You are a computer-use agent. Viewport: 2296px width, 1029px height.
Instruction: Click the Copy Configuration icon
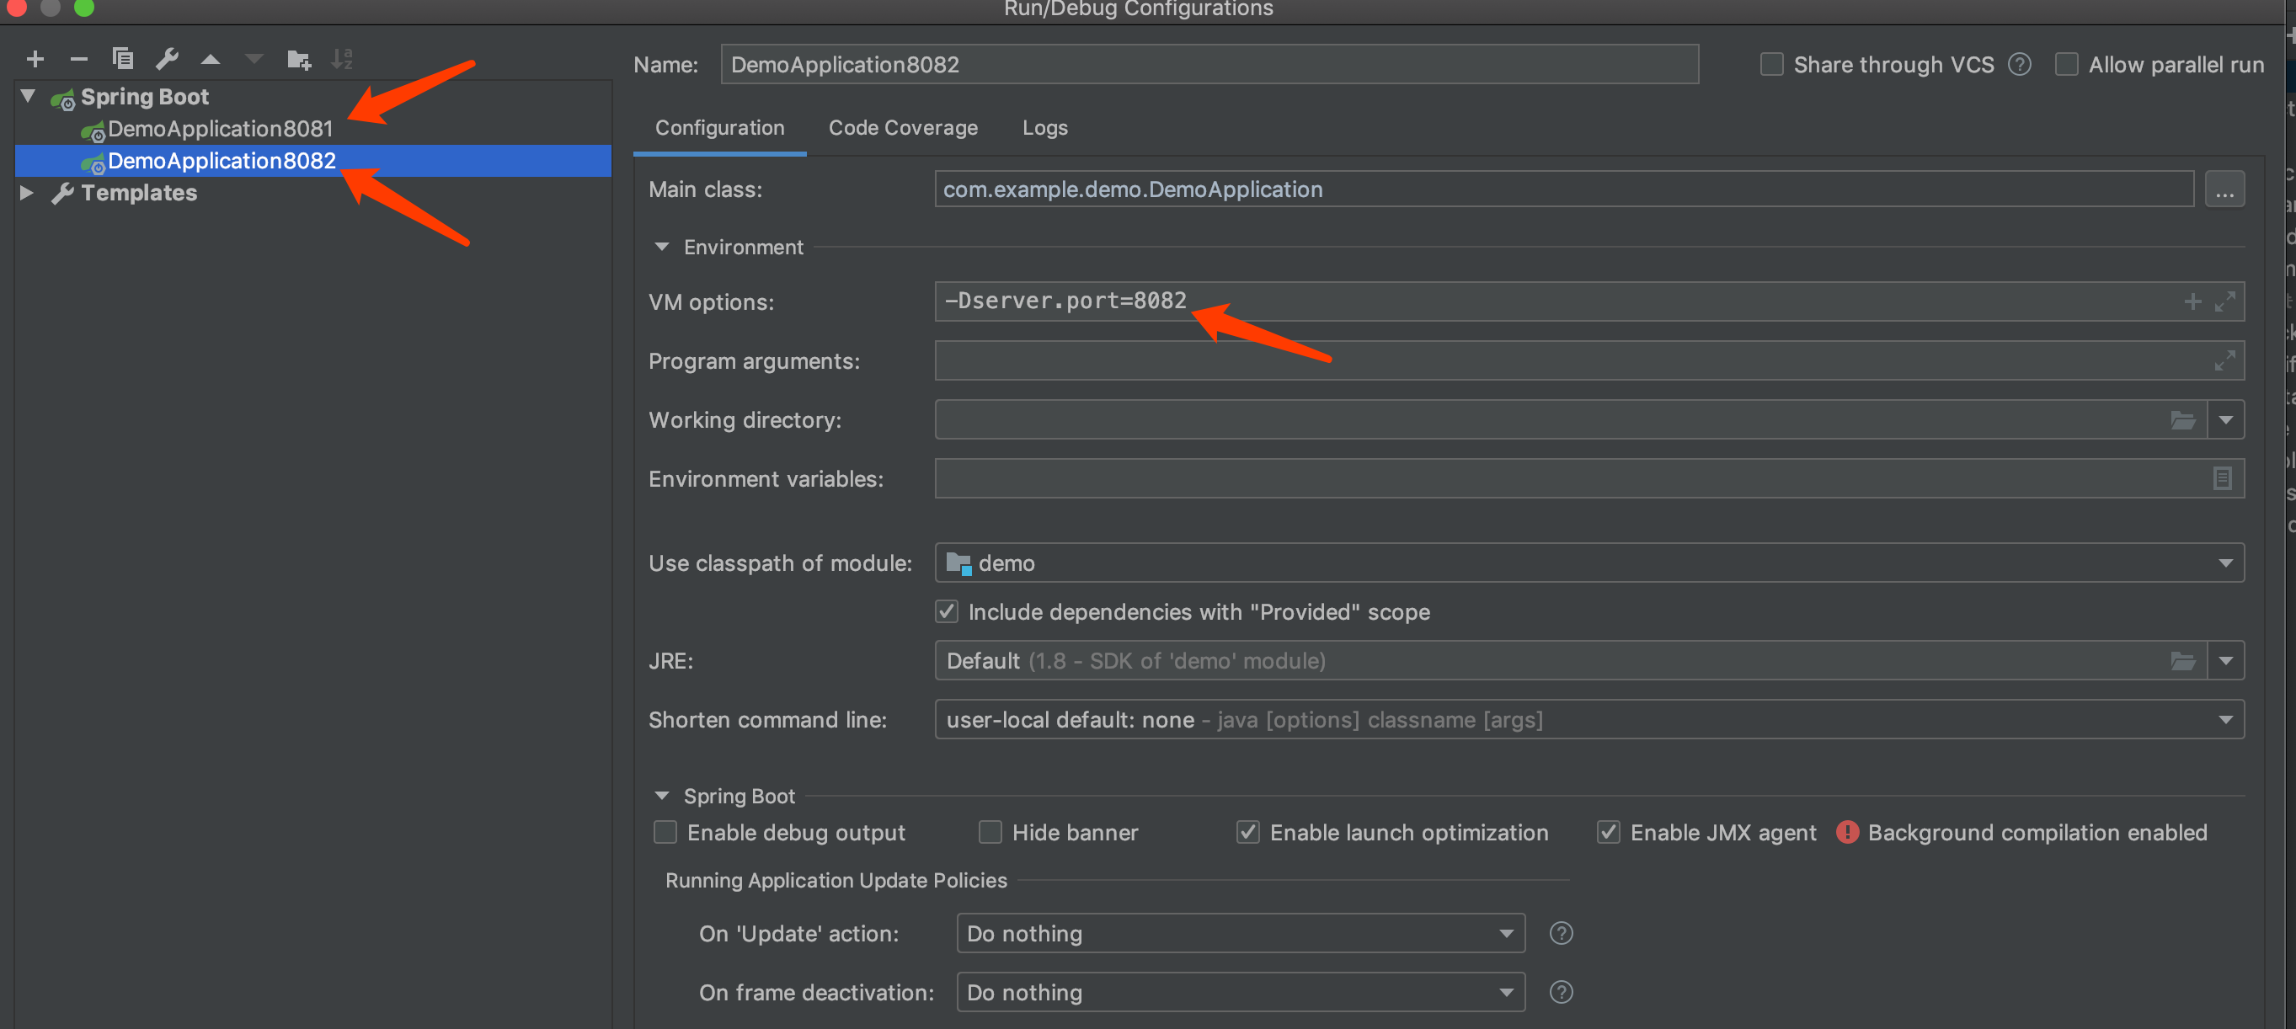[122, 60]
